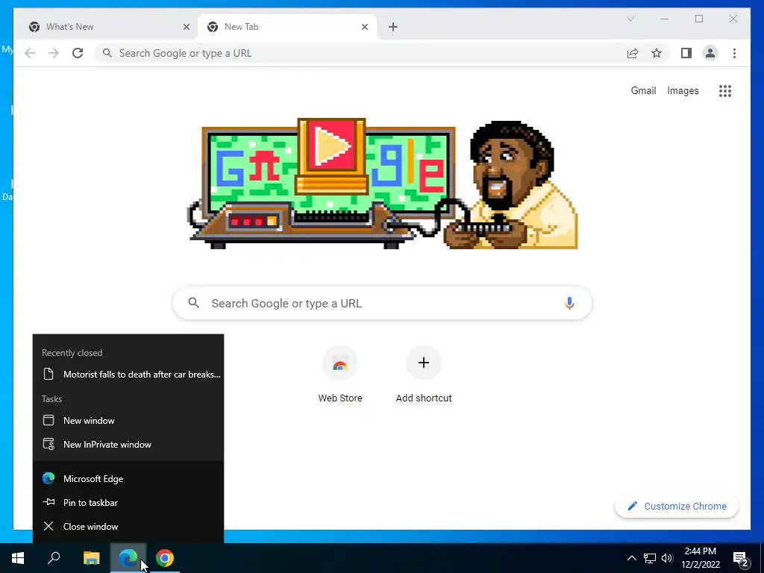This screenshot has width=764, height=573.
Task: Click Customize Chrome button
Action: coord(677,507)
